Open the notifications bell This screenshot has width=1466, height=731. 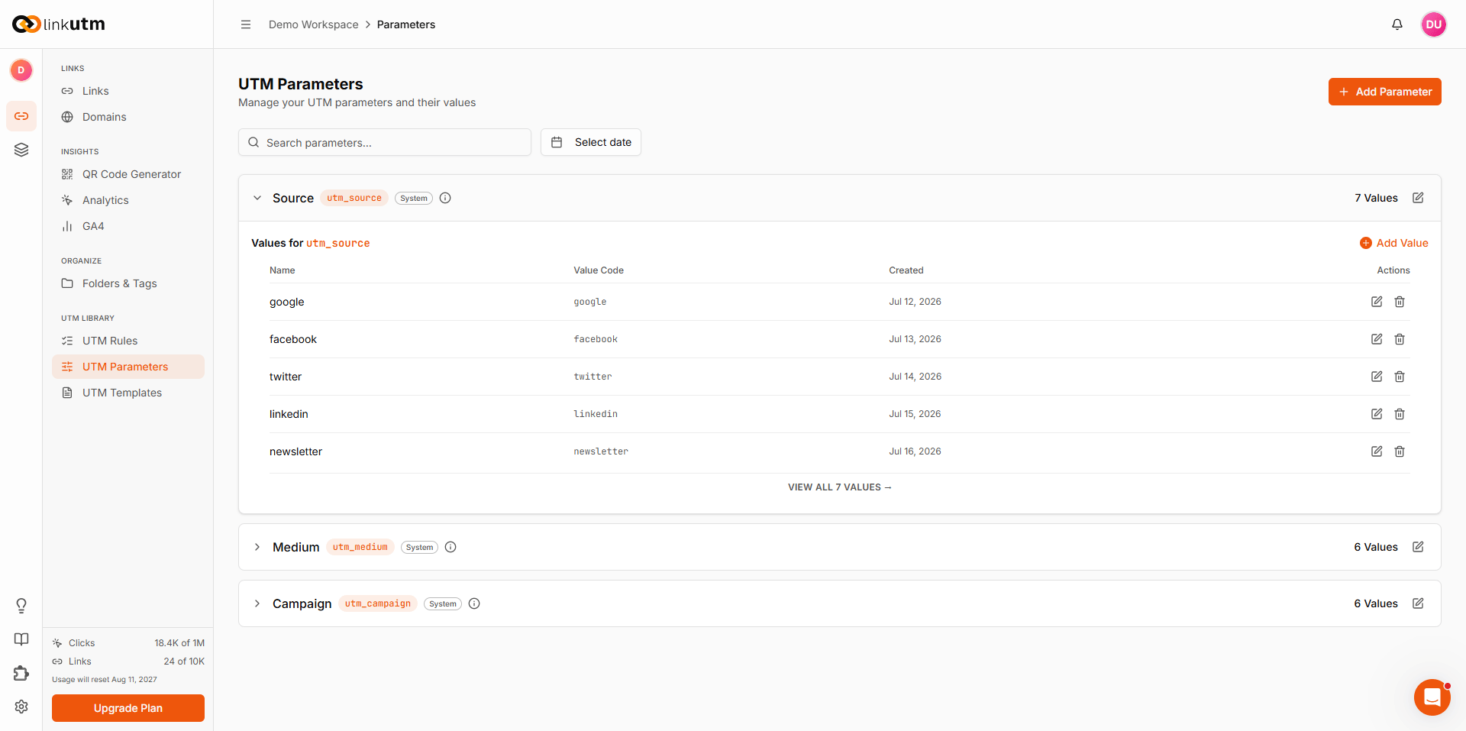coord(1397,24)
